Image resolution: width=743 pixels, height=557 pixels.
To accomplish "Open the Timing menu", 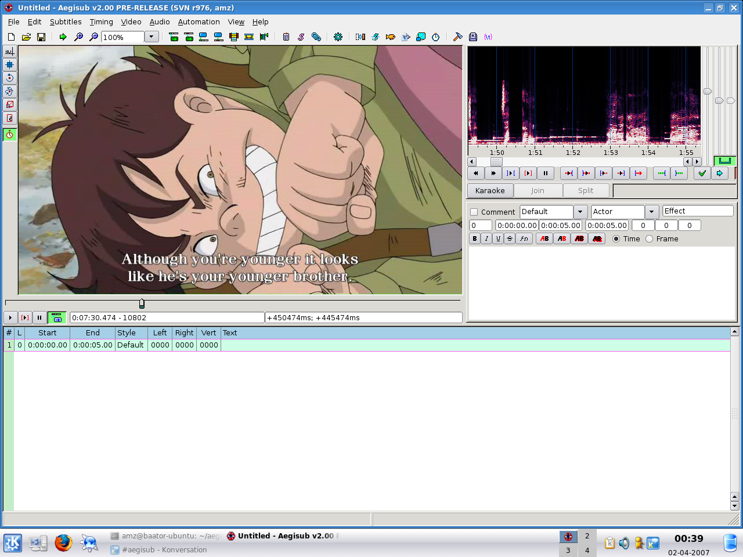I will [101, 21].
